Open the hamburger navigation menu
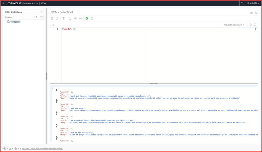This screenshot has height=152, width=262. [x=3, y=3]
